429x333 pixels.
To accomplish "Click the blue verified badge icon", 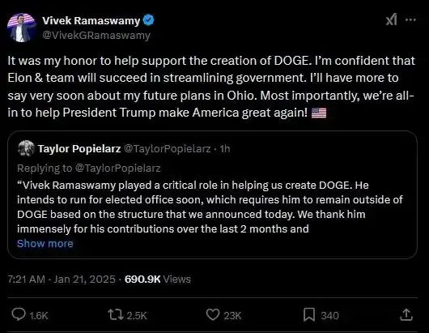I will click(x=149, y=20).
